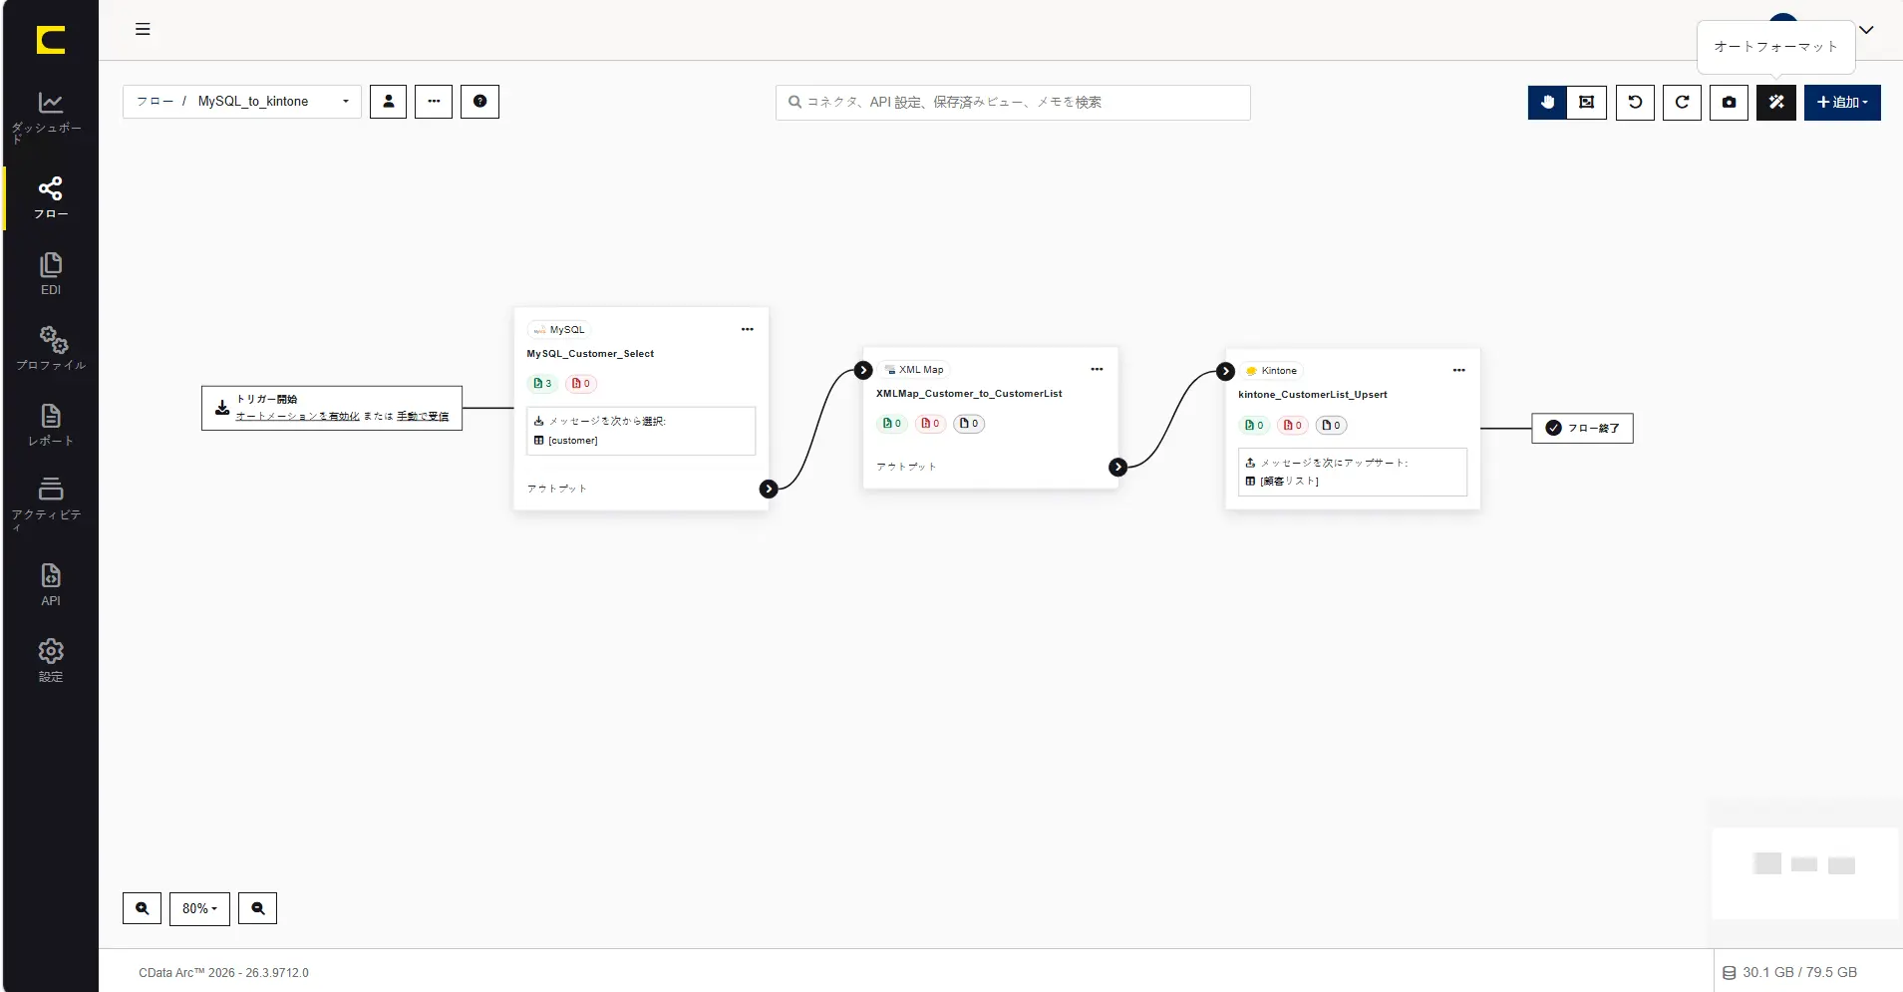Open the API section in sidebar

point(50,585)
